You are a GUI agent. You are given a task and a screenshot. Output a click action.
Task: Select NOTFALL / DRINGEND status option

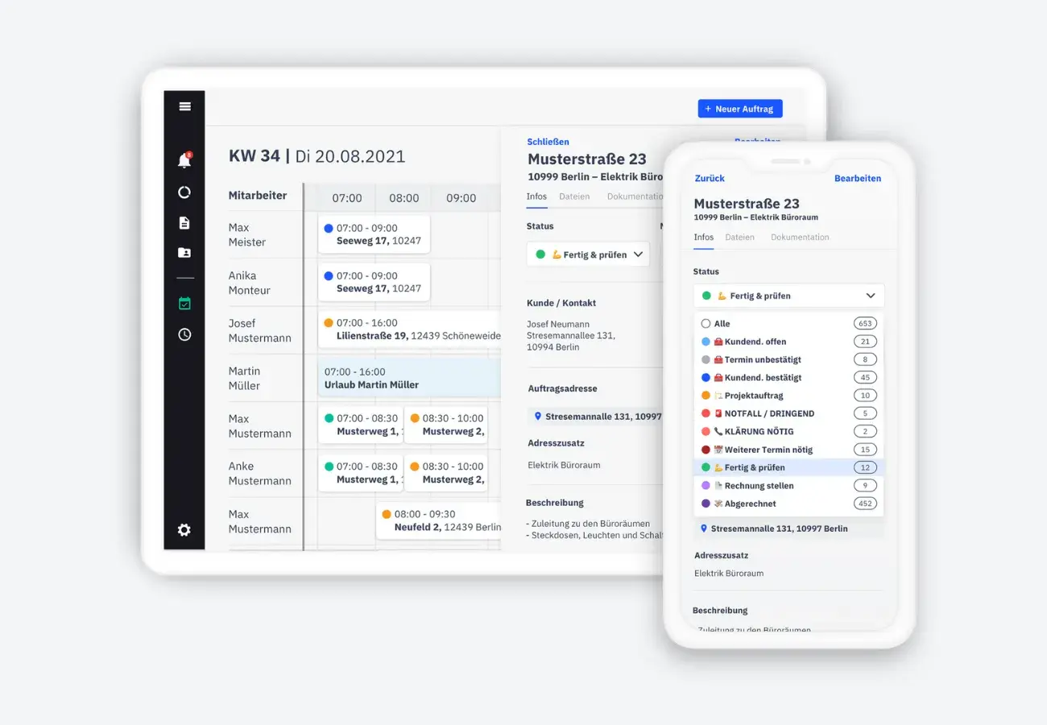[789, 413]
